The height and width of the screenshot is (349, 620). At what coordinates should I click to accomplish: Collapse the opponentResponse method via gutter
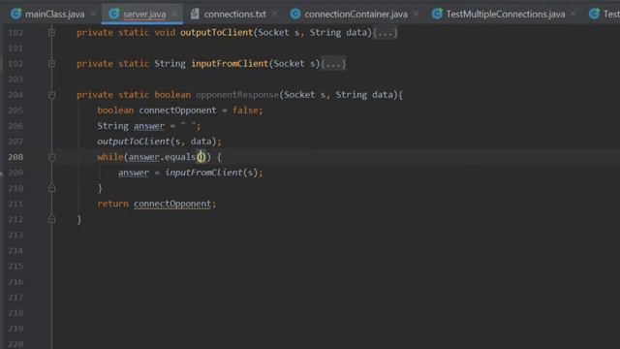(51, 95)
